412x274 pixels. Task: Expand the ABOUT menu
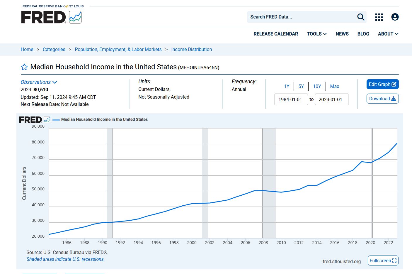pyautogui.click(x=388, y=34)
